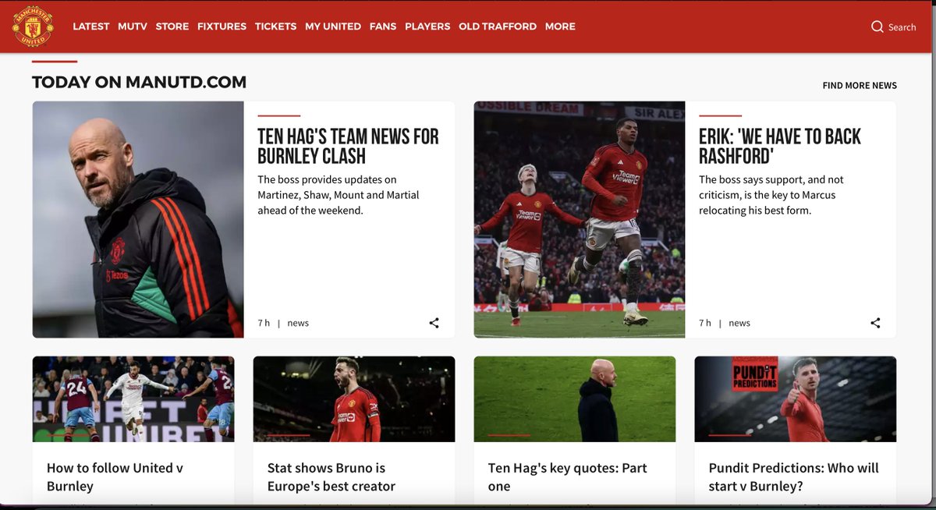This screenshot has height=510, width=936.
Task: Click the Search label in the header
Action: click(x=902, y=27)
